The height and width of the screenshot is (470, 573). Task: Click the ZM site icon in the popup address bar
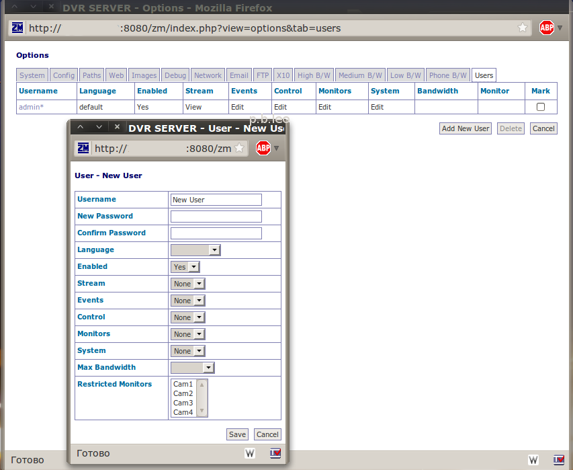83,148
